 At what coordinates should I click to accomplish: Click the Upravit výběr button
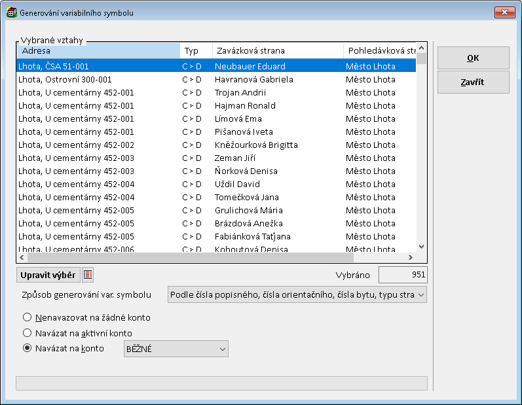[x=47, y=274]
